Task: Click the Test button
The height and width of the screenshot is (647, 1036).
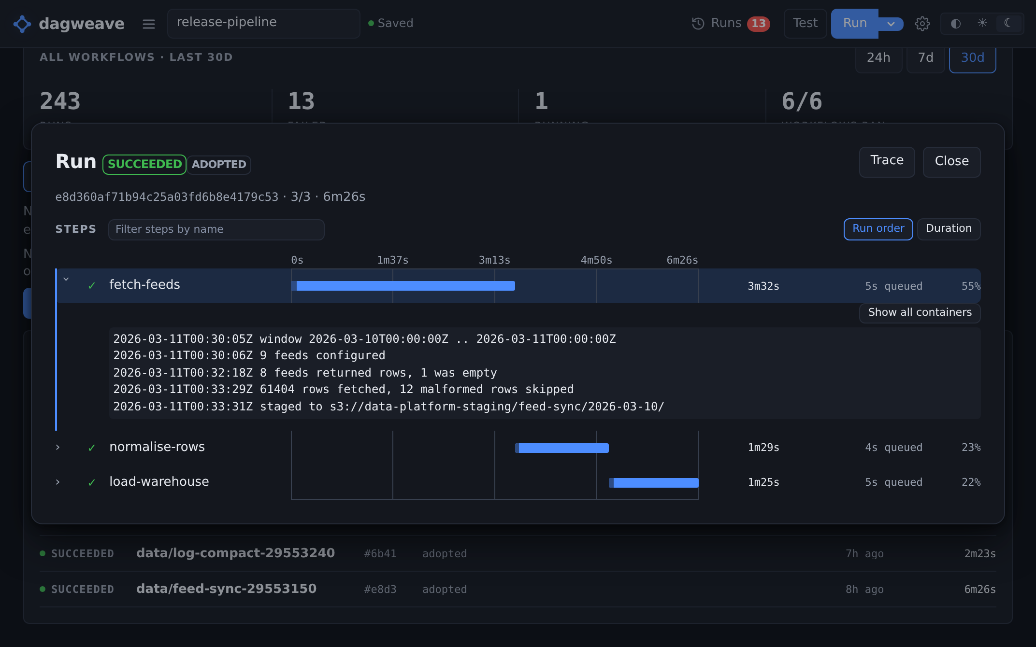Action: click(805, 23)
